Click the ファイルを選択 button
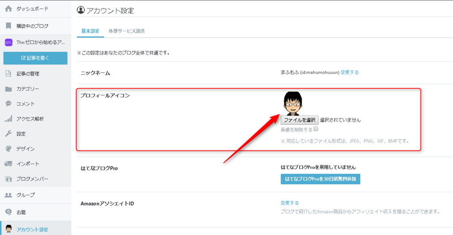The height and width of the screenshot is (235, 453). pos(299,120)
